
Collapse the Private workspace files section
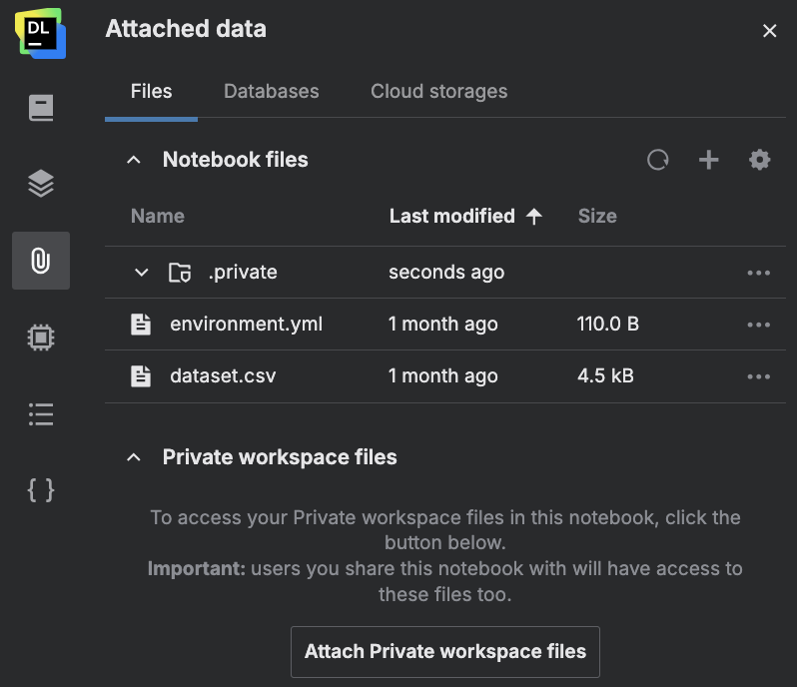[134, 457]
